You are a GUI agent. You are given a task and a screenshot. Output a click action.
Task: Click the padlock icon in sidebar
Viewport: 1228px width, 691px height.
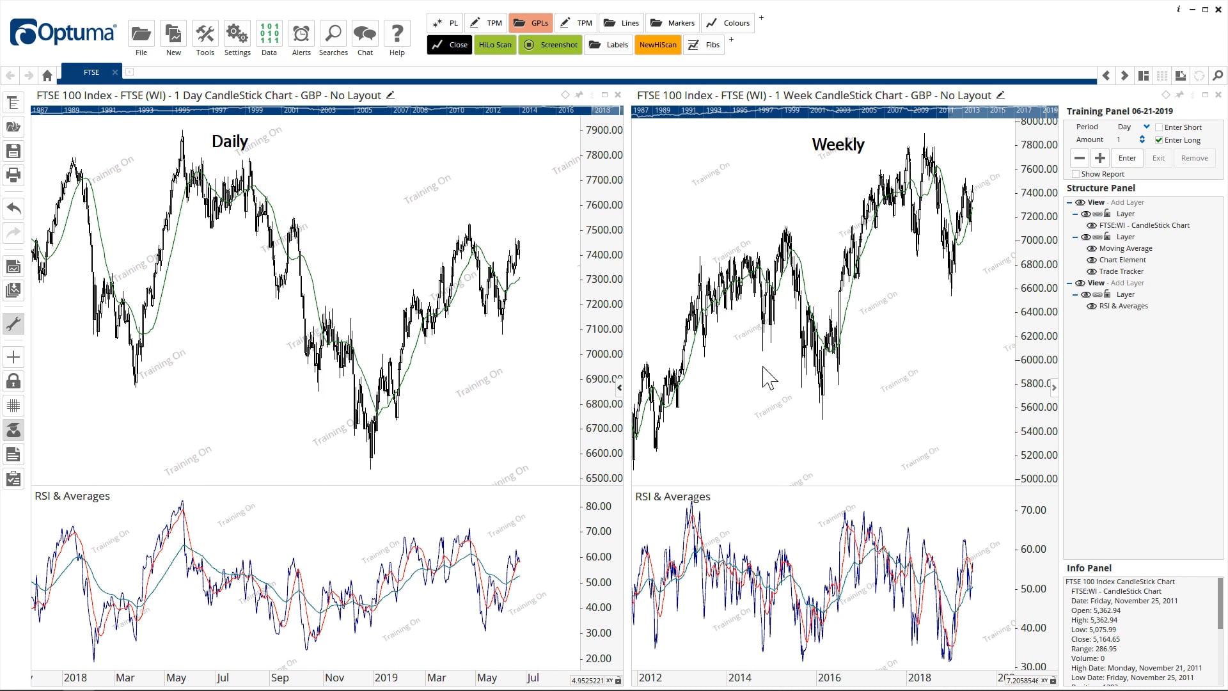point(13,381)
